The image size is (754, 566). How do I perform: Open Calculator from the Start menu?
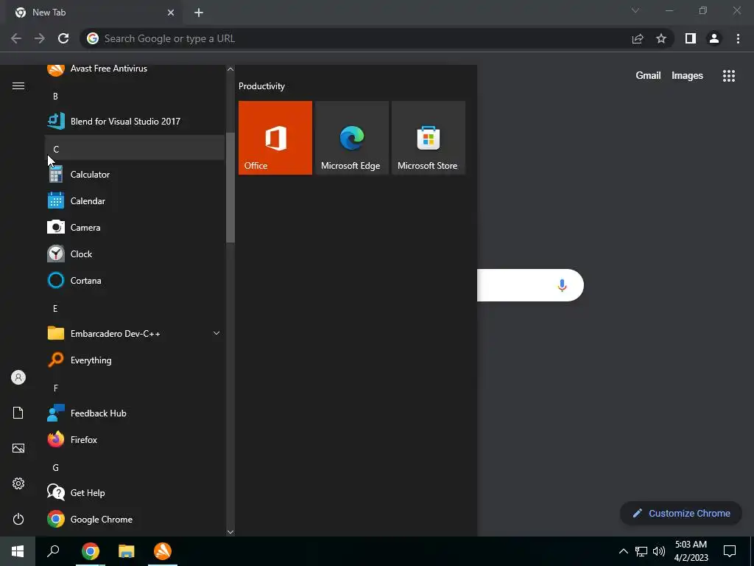tap(135, 174)
